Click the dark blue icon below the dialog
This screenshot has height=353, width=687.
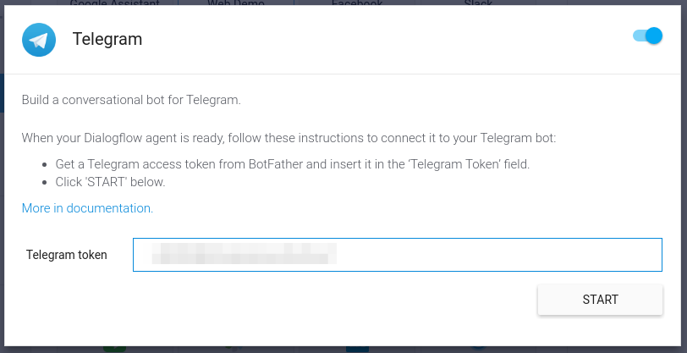tap(357, 348)
